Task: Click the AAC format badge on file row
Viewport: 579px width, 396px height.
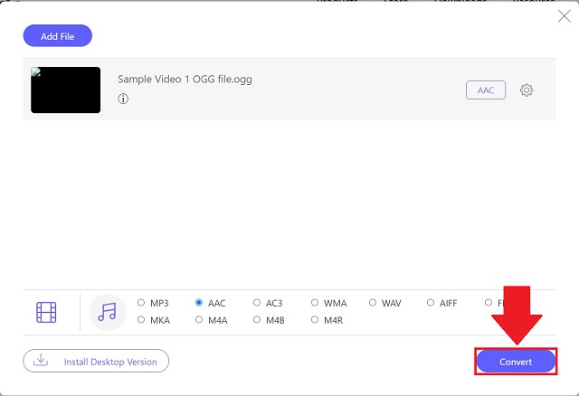Action: pyautogui.click(x=486, y=90)
